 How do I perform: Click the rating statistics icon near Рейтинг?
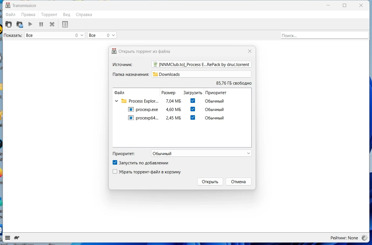click(x=364, y=238)
